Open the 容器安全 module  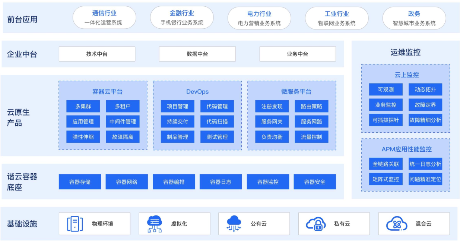(x=315, y=182)
